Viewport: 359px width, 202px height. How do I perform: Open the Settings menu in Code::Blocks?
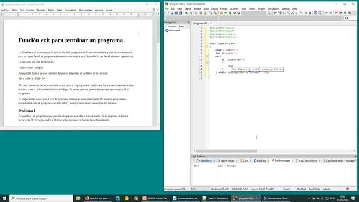tap(286, 9)
